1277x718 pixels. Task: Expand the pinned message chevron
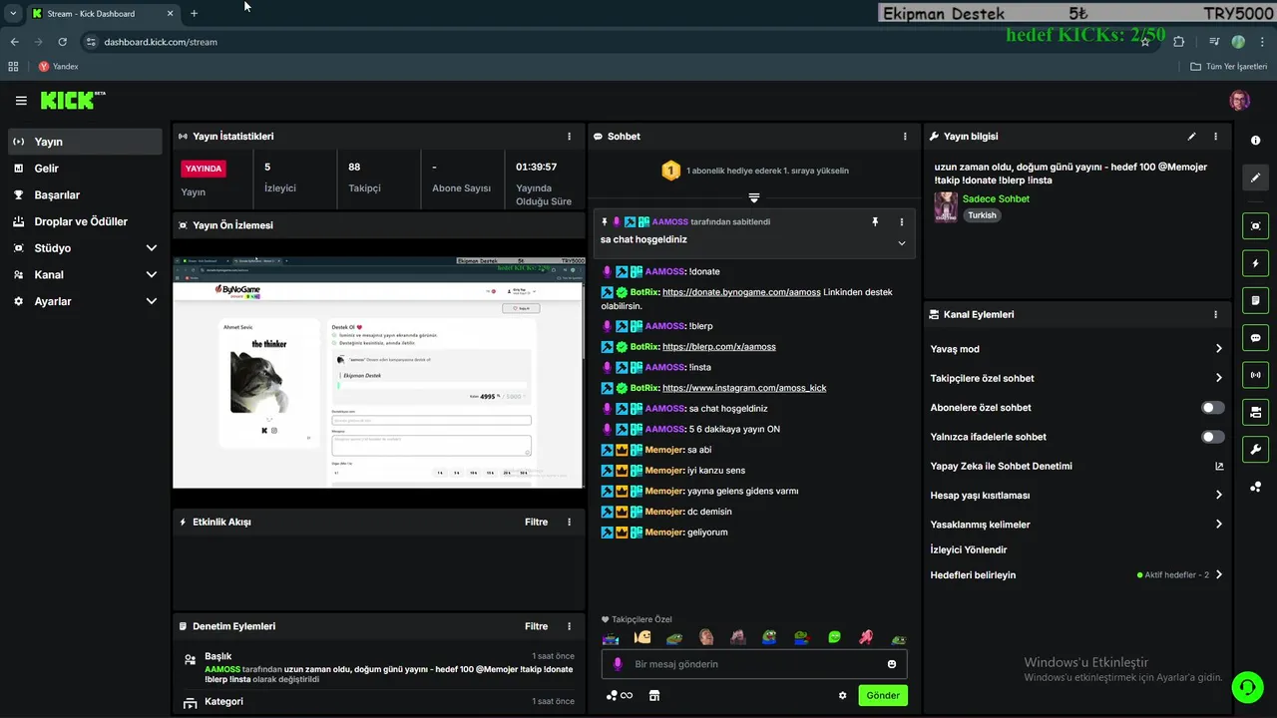(x=902, y=243)
